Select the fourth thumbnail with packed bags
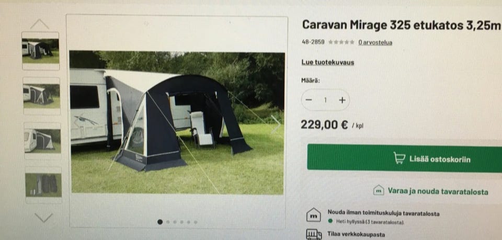 (43, 185)
